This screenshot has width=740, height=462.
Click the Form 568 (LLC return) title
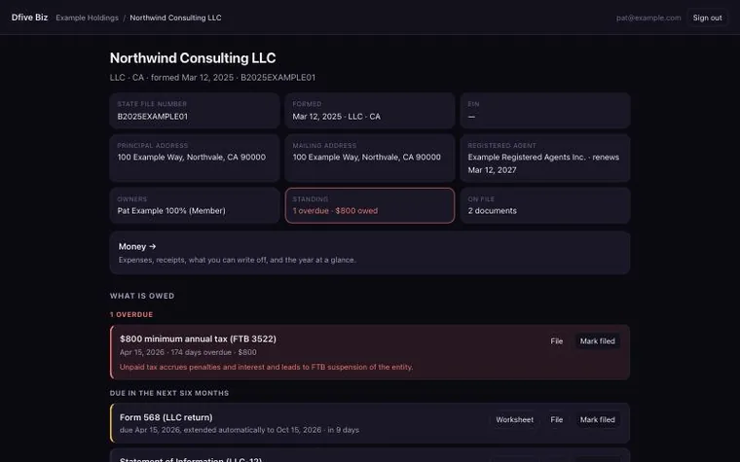pyautogui.click(x=166, y=417)
